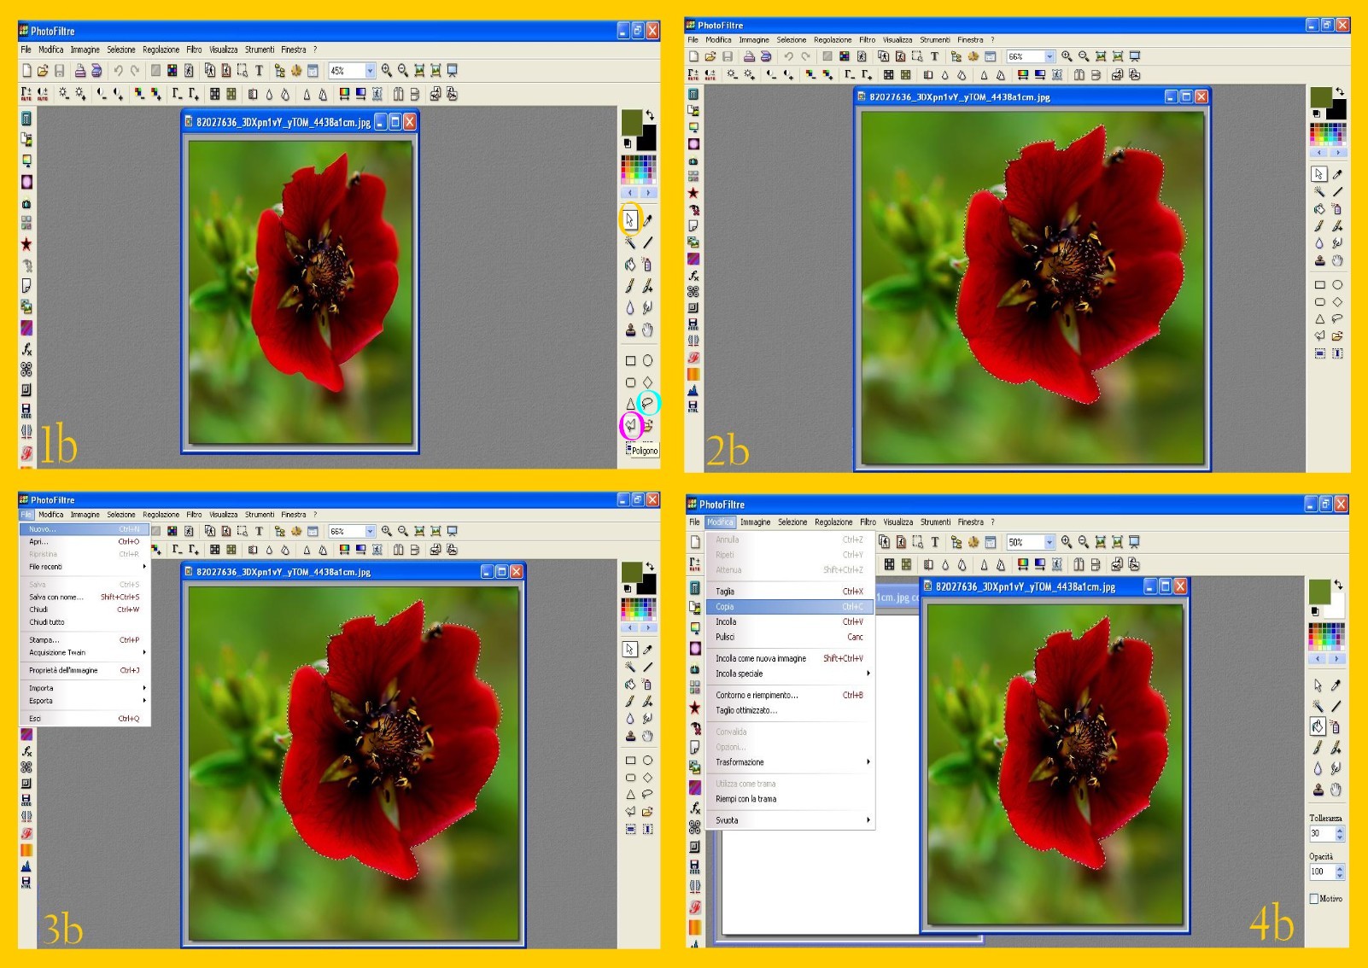Click the highlighted Paint Bucket tool in panel 4b
The height and width of the screenshot is (968, 1368).
coord(1318,727)
